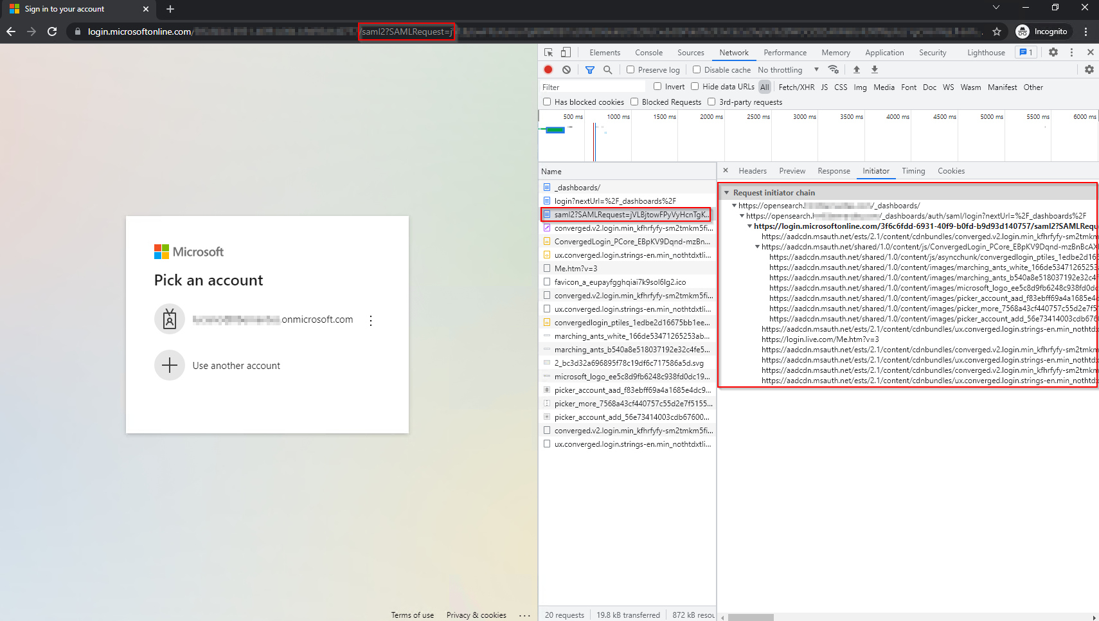1099x621 pixels.
Task: Open the No throttling dropdown
Action: [x=788, y=69]
